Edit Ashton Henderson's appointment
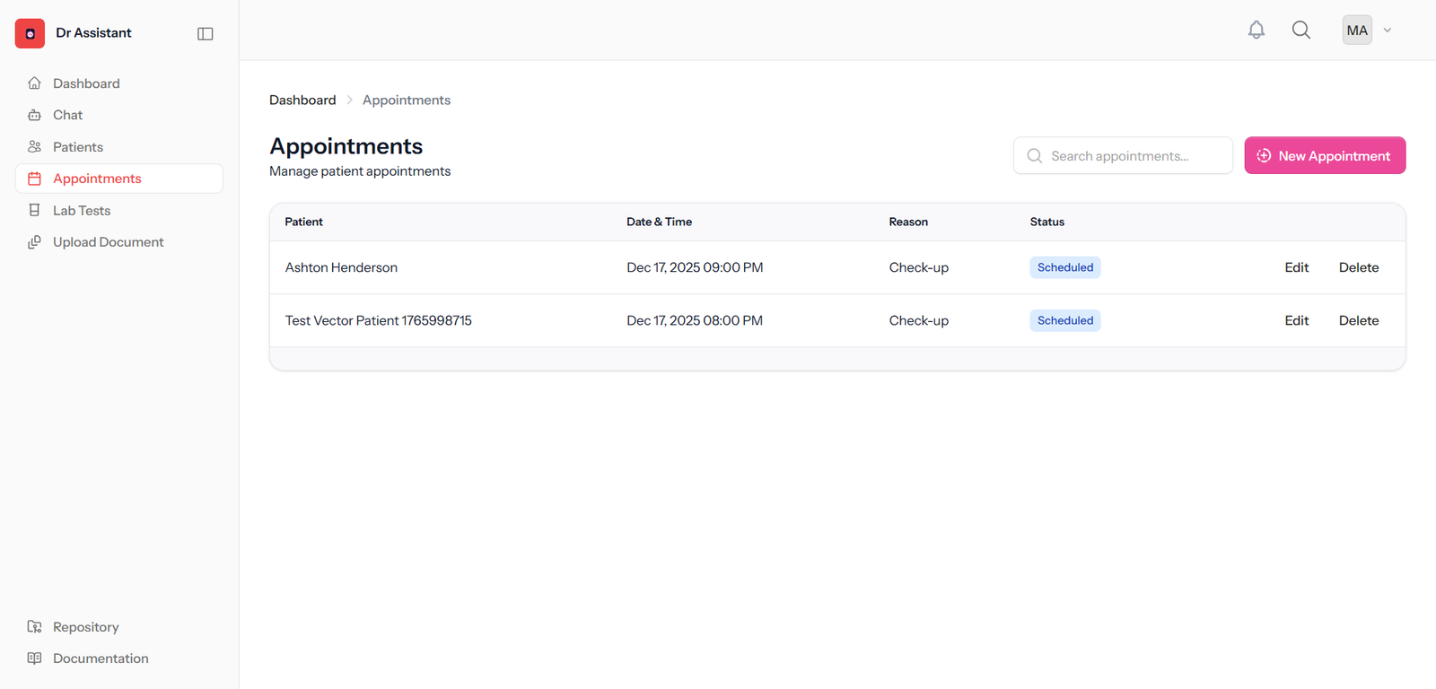The height and width of the screenshot is (689, 1436). 1296,267
